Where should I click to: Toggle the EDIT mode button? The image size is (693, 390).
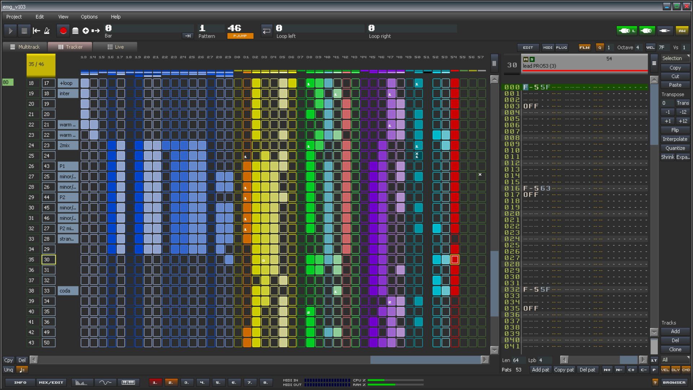[x=528, y=47]
